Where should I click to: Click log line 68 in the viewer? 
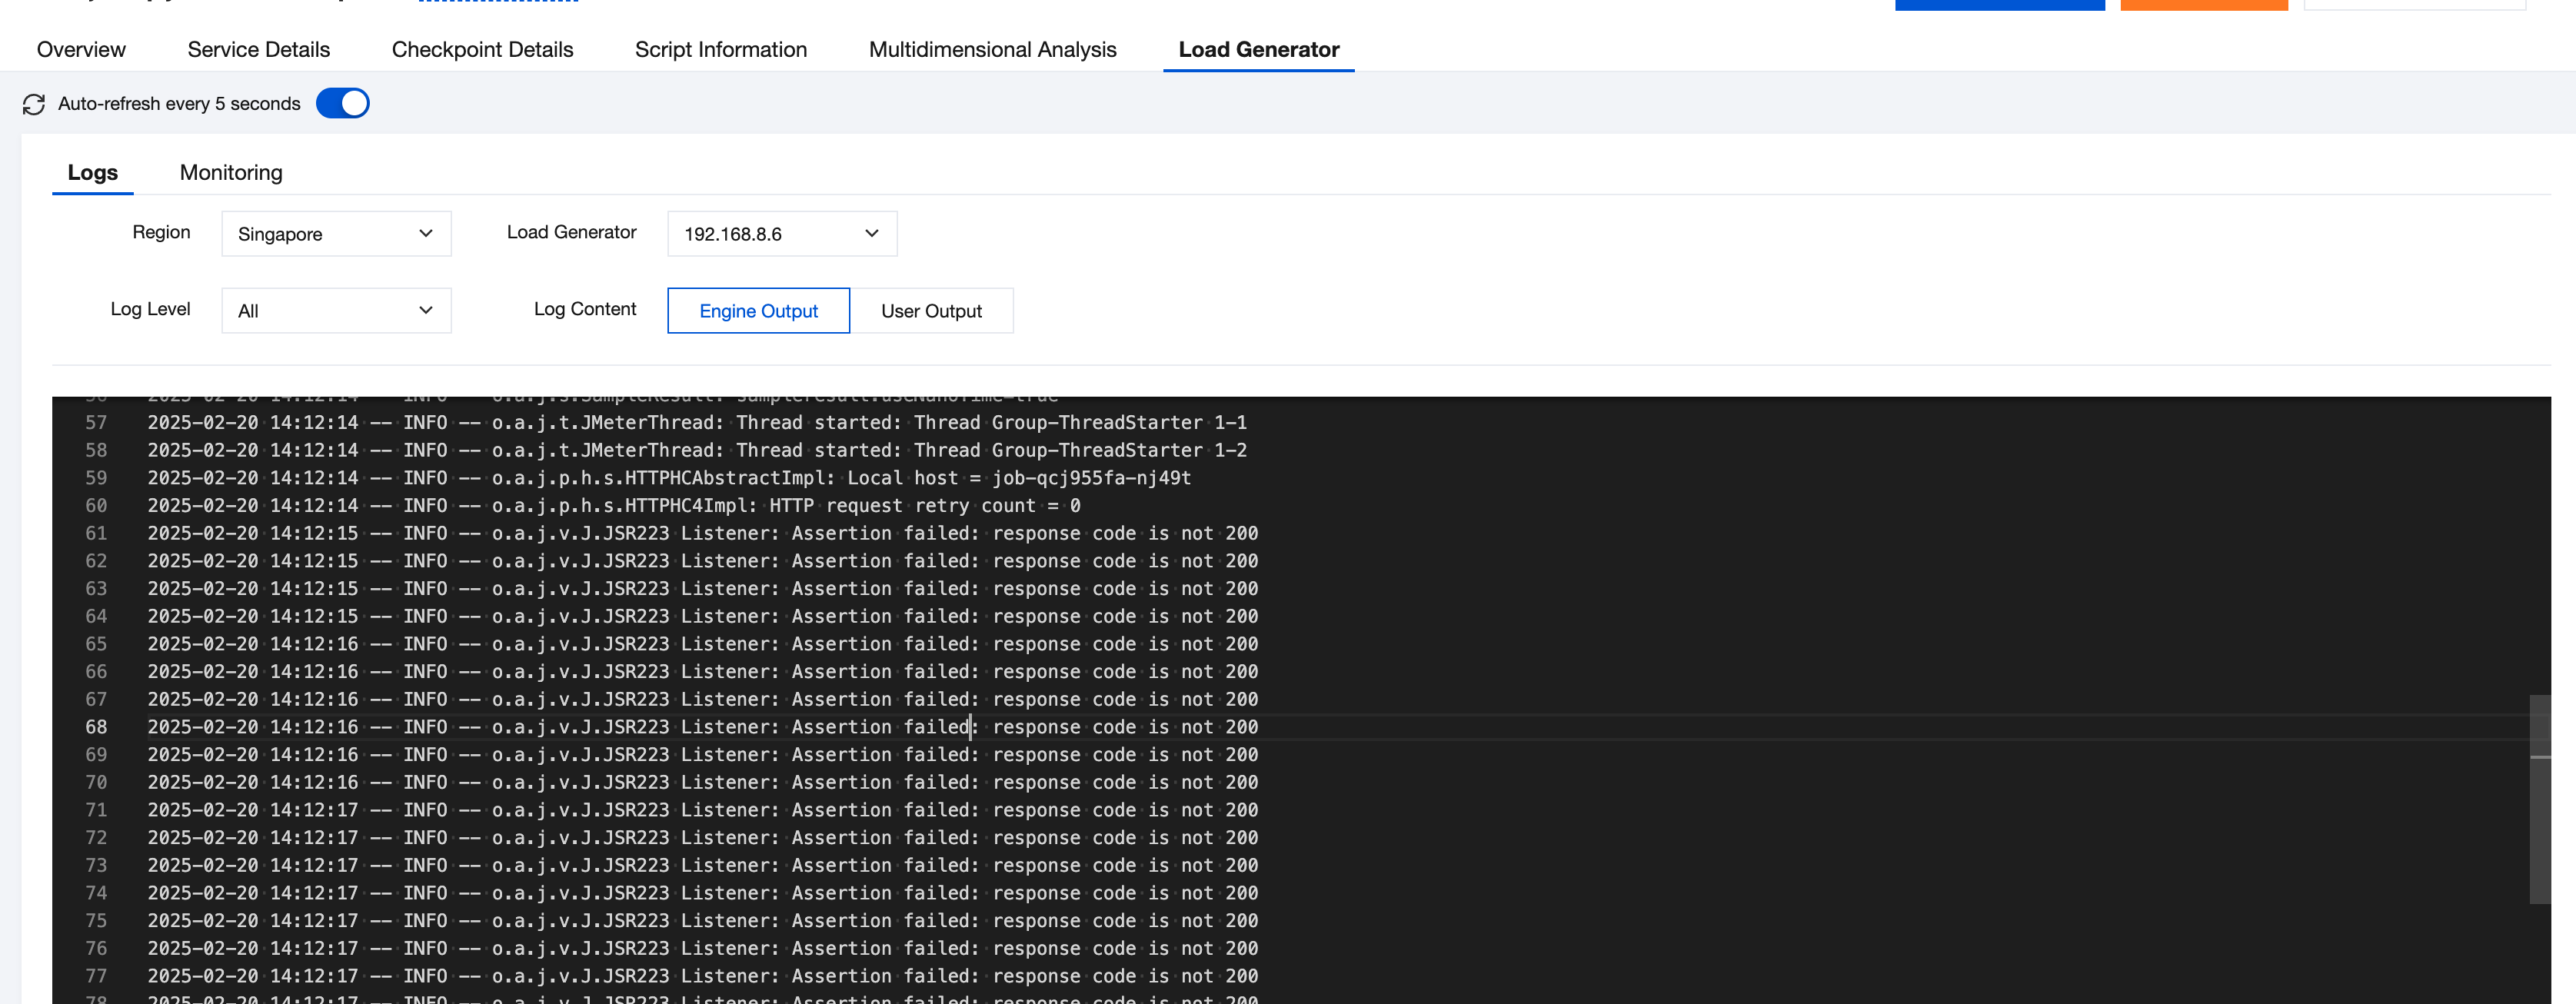coord(700,727)
